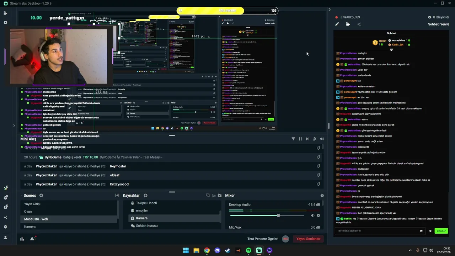The width and height of the screenshot is (455, 256).
Task: Toggle studio mode icon in Kaynaklar
Action: tap(208, 196)
